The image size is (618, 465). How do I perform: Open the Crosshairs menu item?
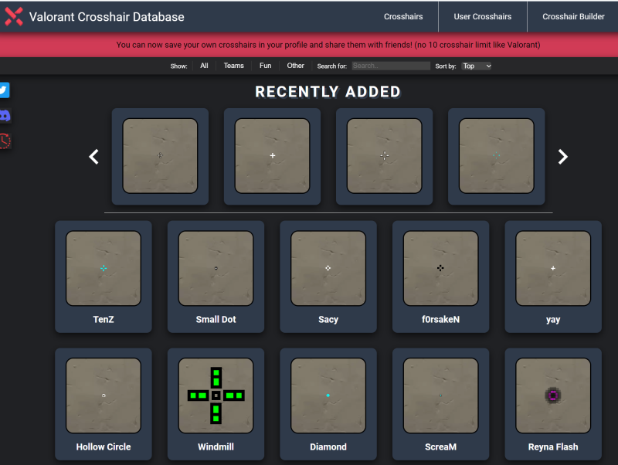click(x=403, y=17)
